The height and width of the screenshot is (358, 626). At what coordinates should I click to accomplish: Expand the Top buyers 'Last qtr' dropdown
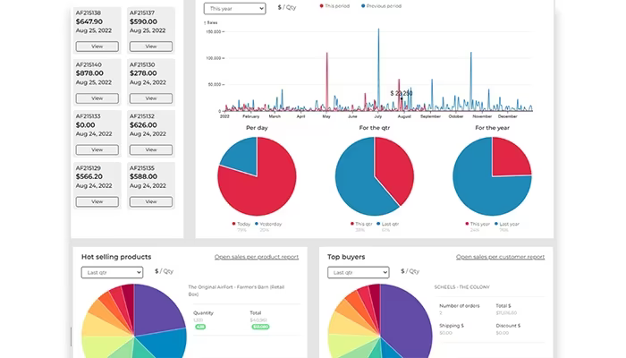(358, 272)
